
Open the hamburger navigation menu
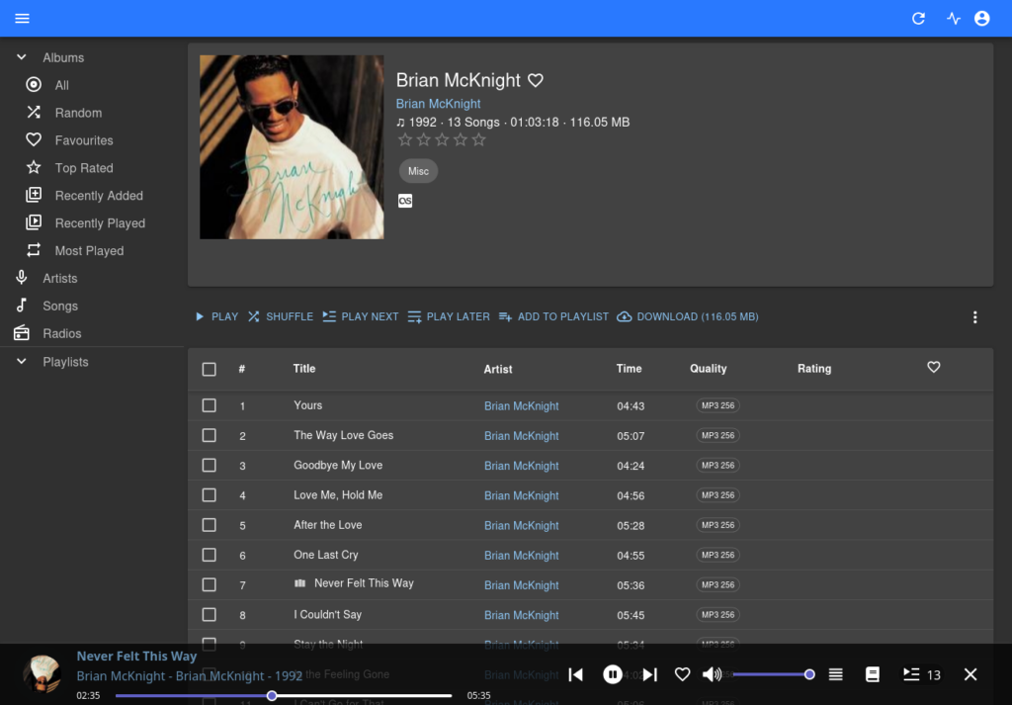tap(22, 18)
